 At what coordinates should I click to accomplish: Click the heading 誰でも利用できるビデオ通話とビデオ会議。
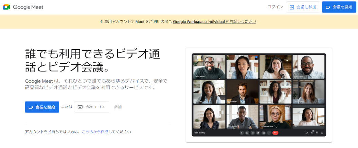(x=92, y=60)
